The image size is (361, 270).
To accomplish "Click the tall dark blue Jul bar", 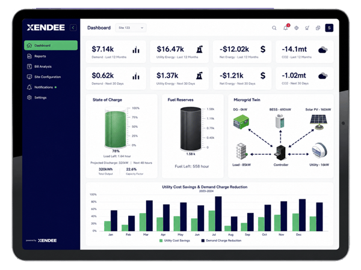I will tap(218, 214).
